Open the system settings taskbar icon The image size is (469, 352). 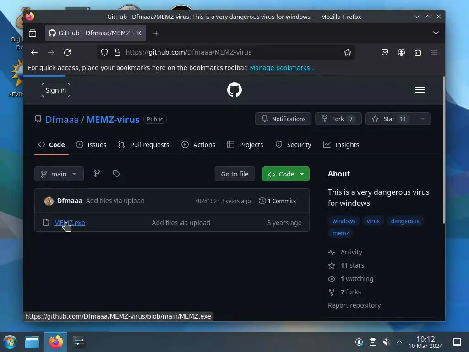coord(80,342)
